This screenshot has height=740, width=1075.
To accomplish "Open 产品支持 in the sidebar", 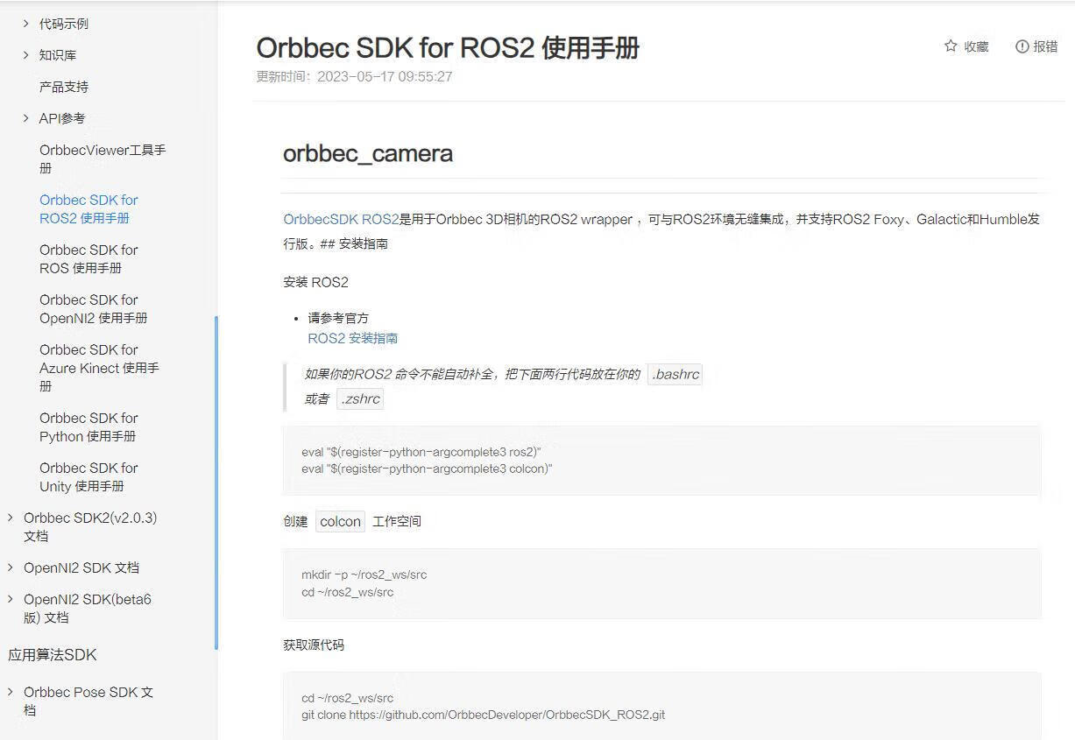I will [x=64, y=87].
